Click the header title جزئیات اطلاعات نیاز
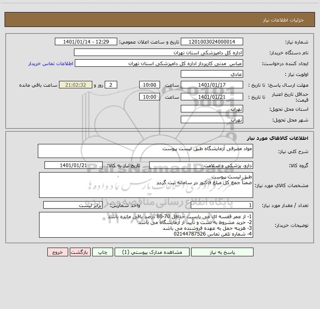 (283, 20)
